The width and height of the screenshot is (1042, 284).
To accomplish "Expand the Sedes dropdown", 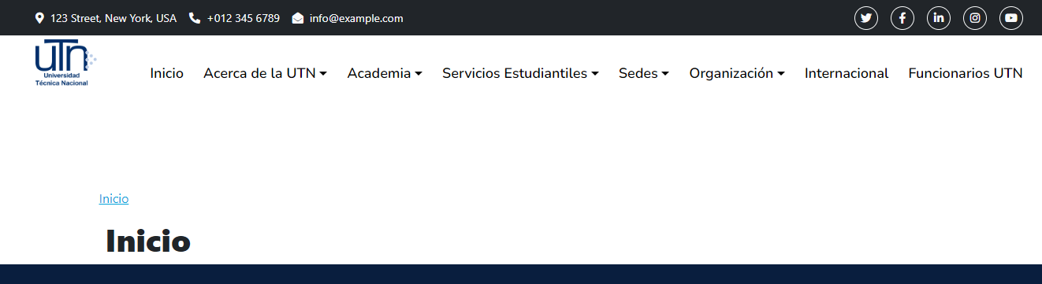I will (x=644, y=73).
